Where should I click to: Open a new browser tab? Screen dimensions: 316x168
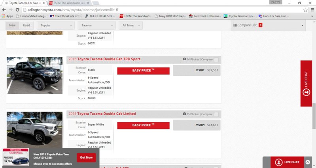[x=96, y=3]
